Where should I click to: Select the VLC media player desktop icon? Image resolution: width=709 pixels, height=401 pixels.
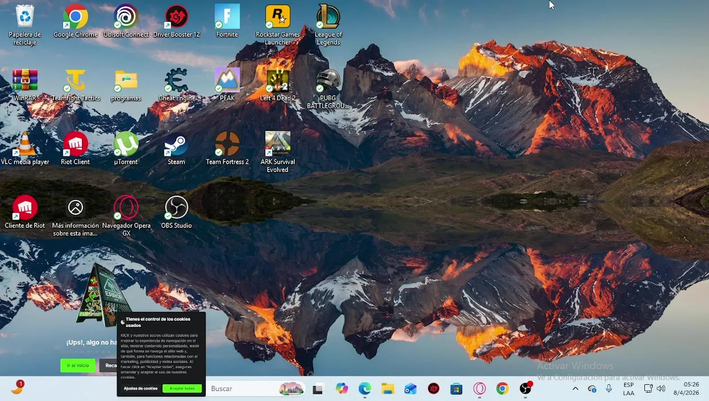tap(25, 149)
